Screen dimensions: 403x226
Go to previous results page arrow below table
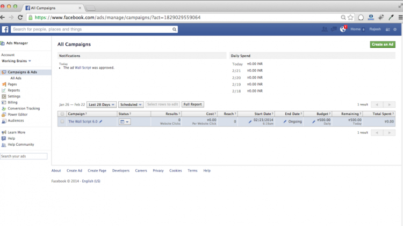pyautogui.click(x=377, y=133)
